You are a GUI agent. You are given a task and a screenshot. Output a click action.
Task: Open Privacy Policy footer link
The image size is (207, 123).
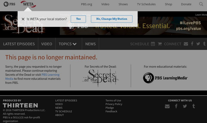pyautogui.click(x=114, y=104)
